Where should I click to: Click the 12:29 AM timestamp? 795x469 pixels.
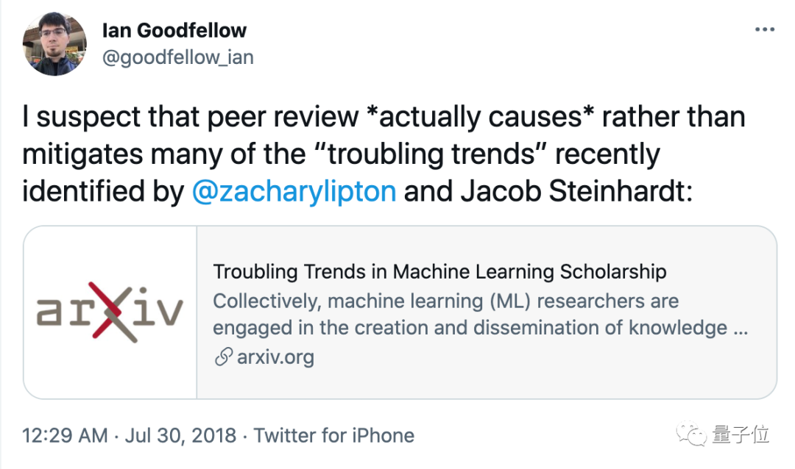(65, 435)
